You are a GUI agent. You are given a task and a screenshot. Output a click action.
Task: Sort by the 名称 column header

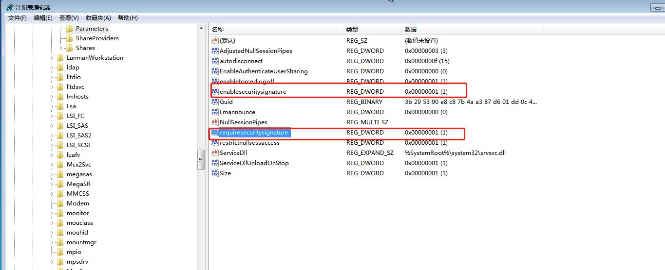276,30
